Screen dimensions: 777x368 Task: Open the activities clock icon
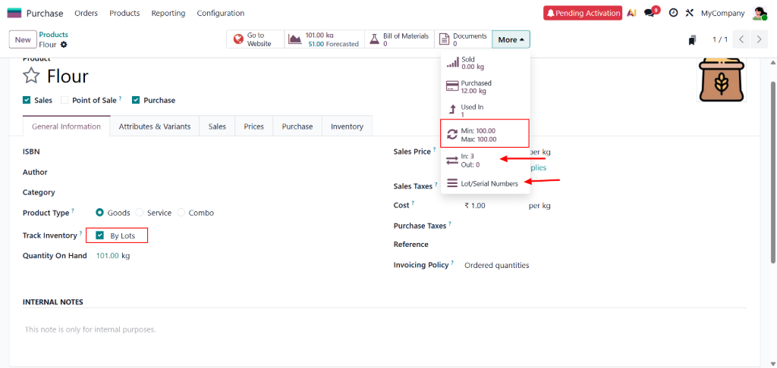673,13
